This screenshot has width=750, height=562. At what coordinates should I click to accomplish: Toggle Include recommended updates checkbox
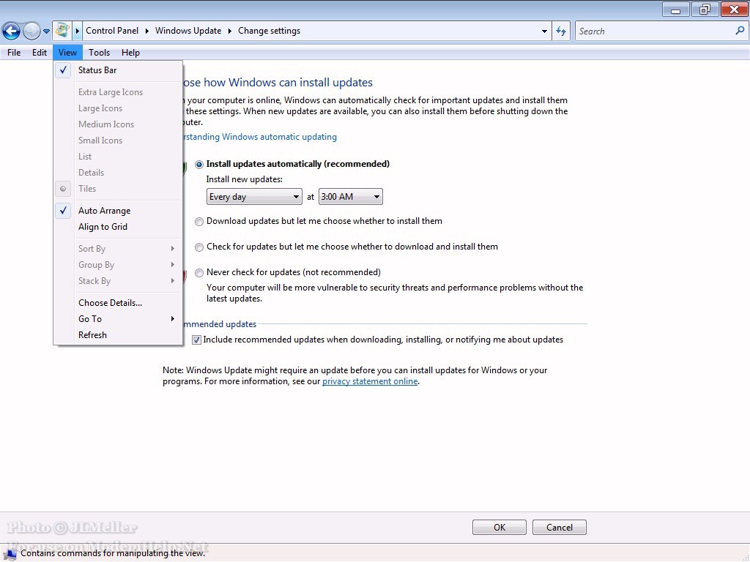[x=196, y=340]
